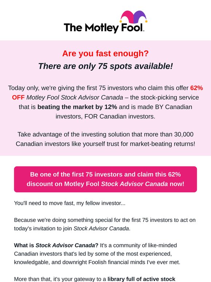
Task: Click the bold 'What is Stock Advisor Canada?' question
Action: point(56,245)
